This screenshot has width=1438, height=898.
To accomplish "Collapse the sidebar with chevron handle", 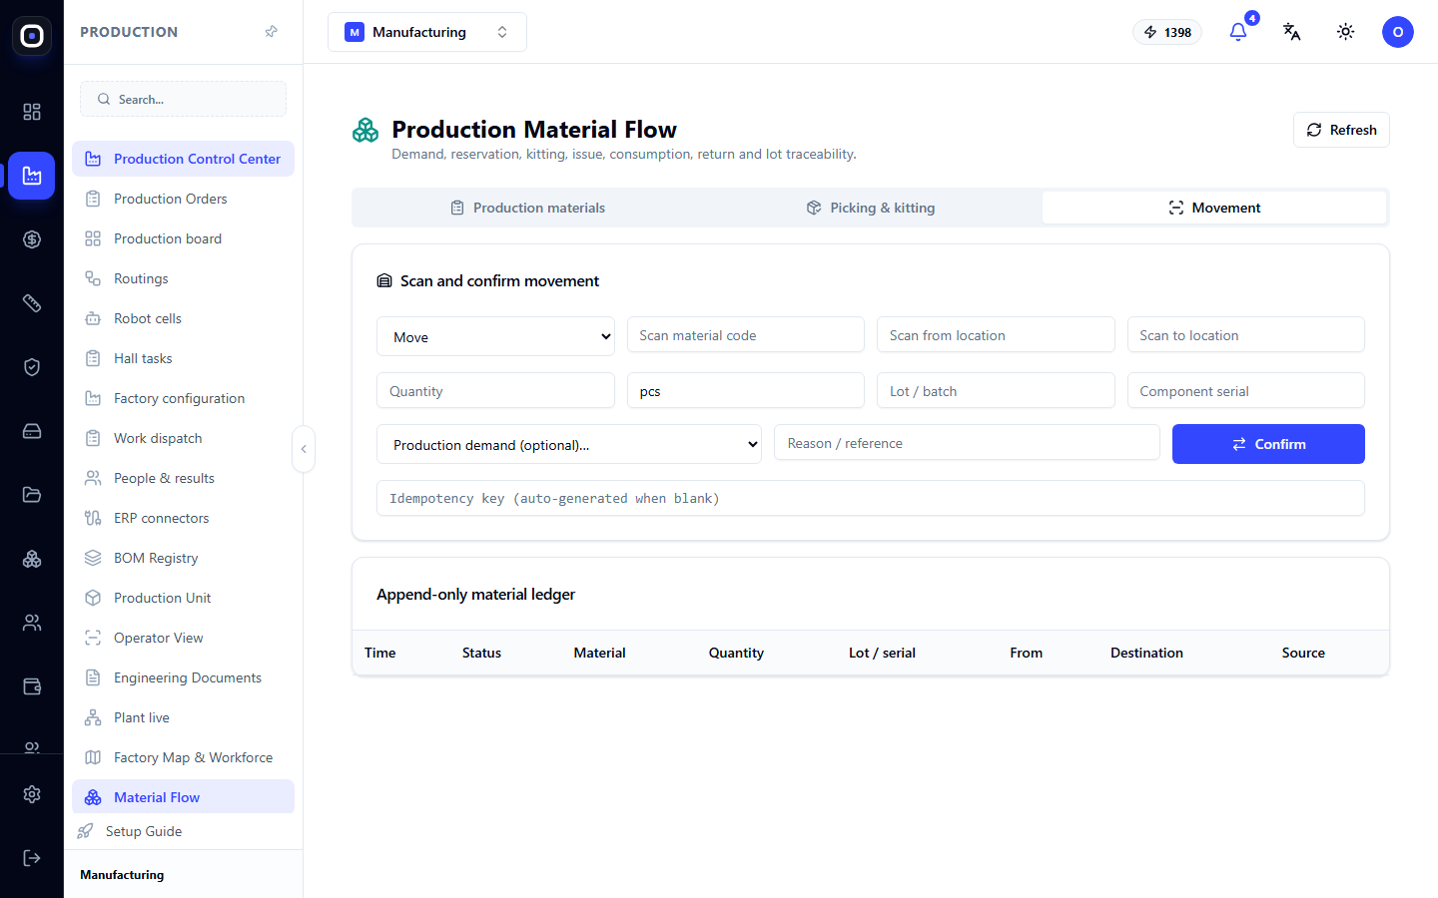I will click(x=304, y=449).
